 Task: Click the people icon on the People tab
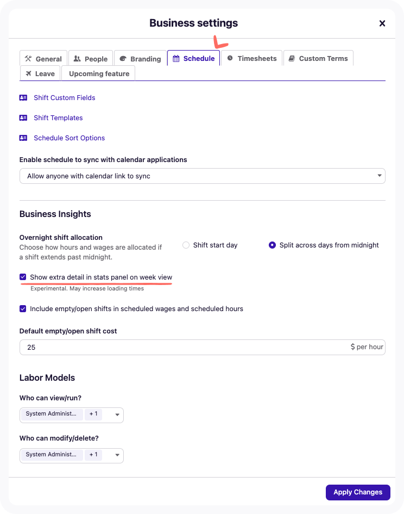(x=77, y=58)
